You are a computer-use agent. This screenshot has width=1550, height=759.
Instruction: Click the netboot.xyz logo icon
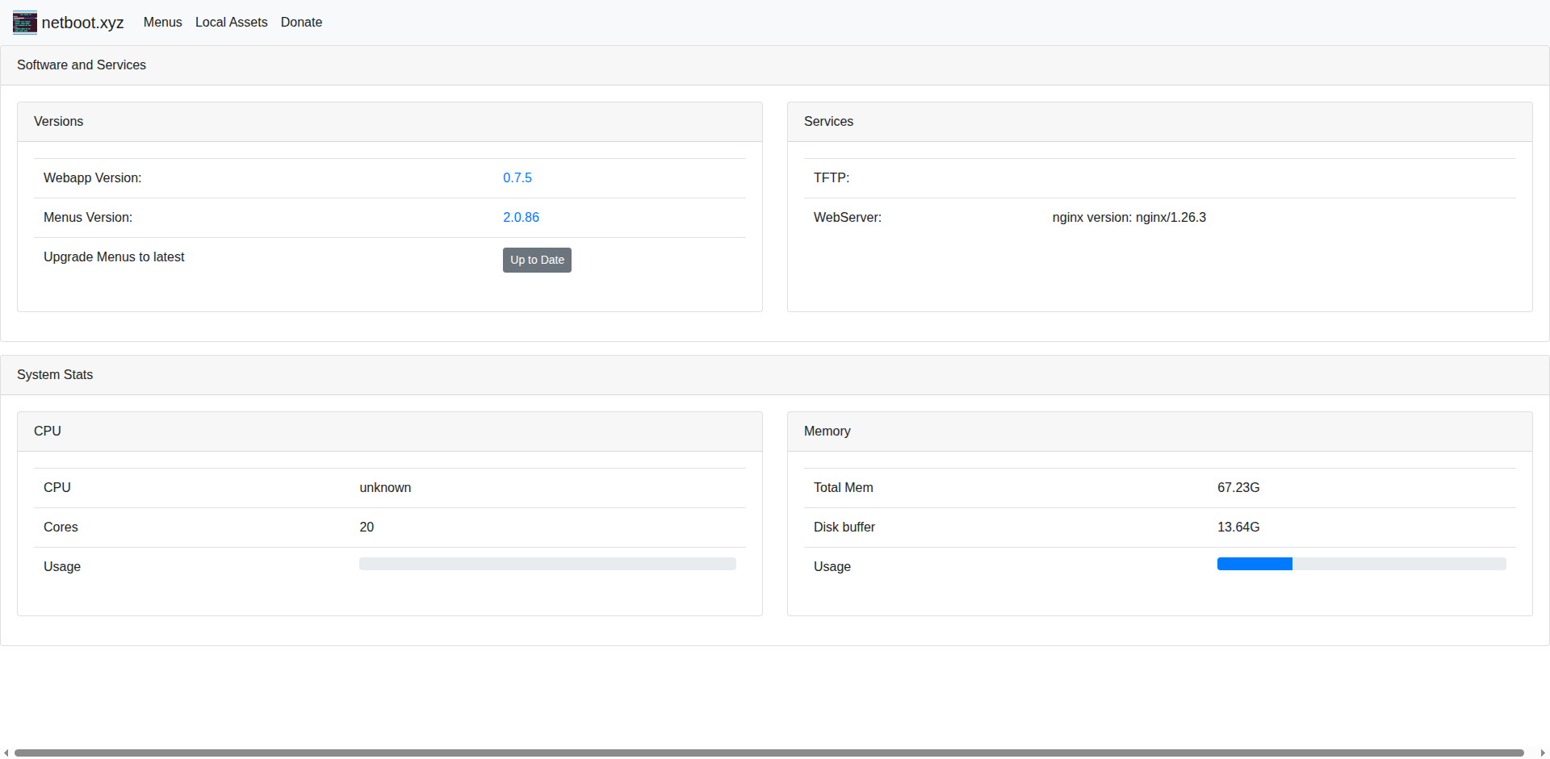coord(25,23)
